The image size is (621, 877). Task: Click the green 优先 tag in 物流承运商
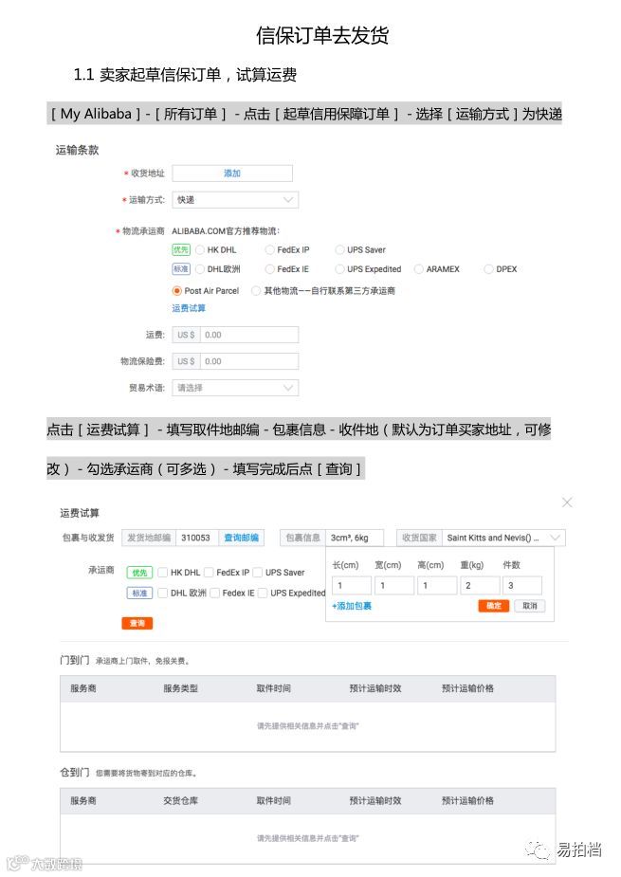click(x=181, y=250)
